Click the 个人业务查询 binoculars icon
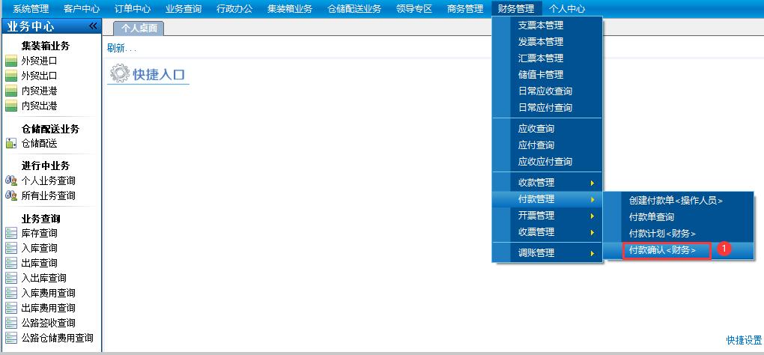The image size is (764, 355). (x=10, y=180)
